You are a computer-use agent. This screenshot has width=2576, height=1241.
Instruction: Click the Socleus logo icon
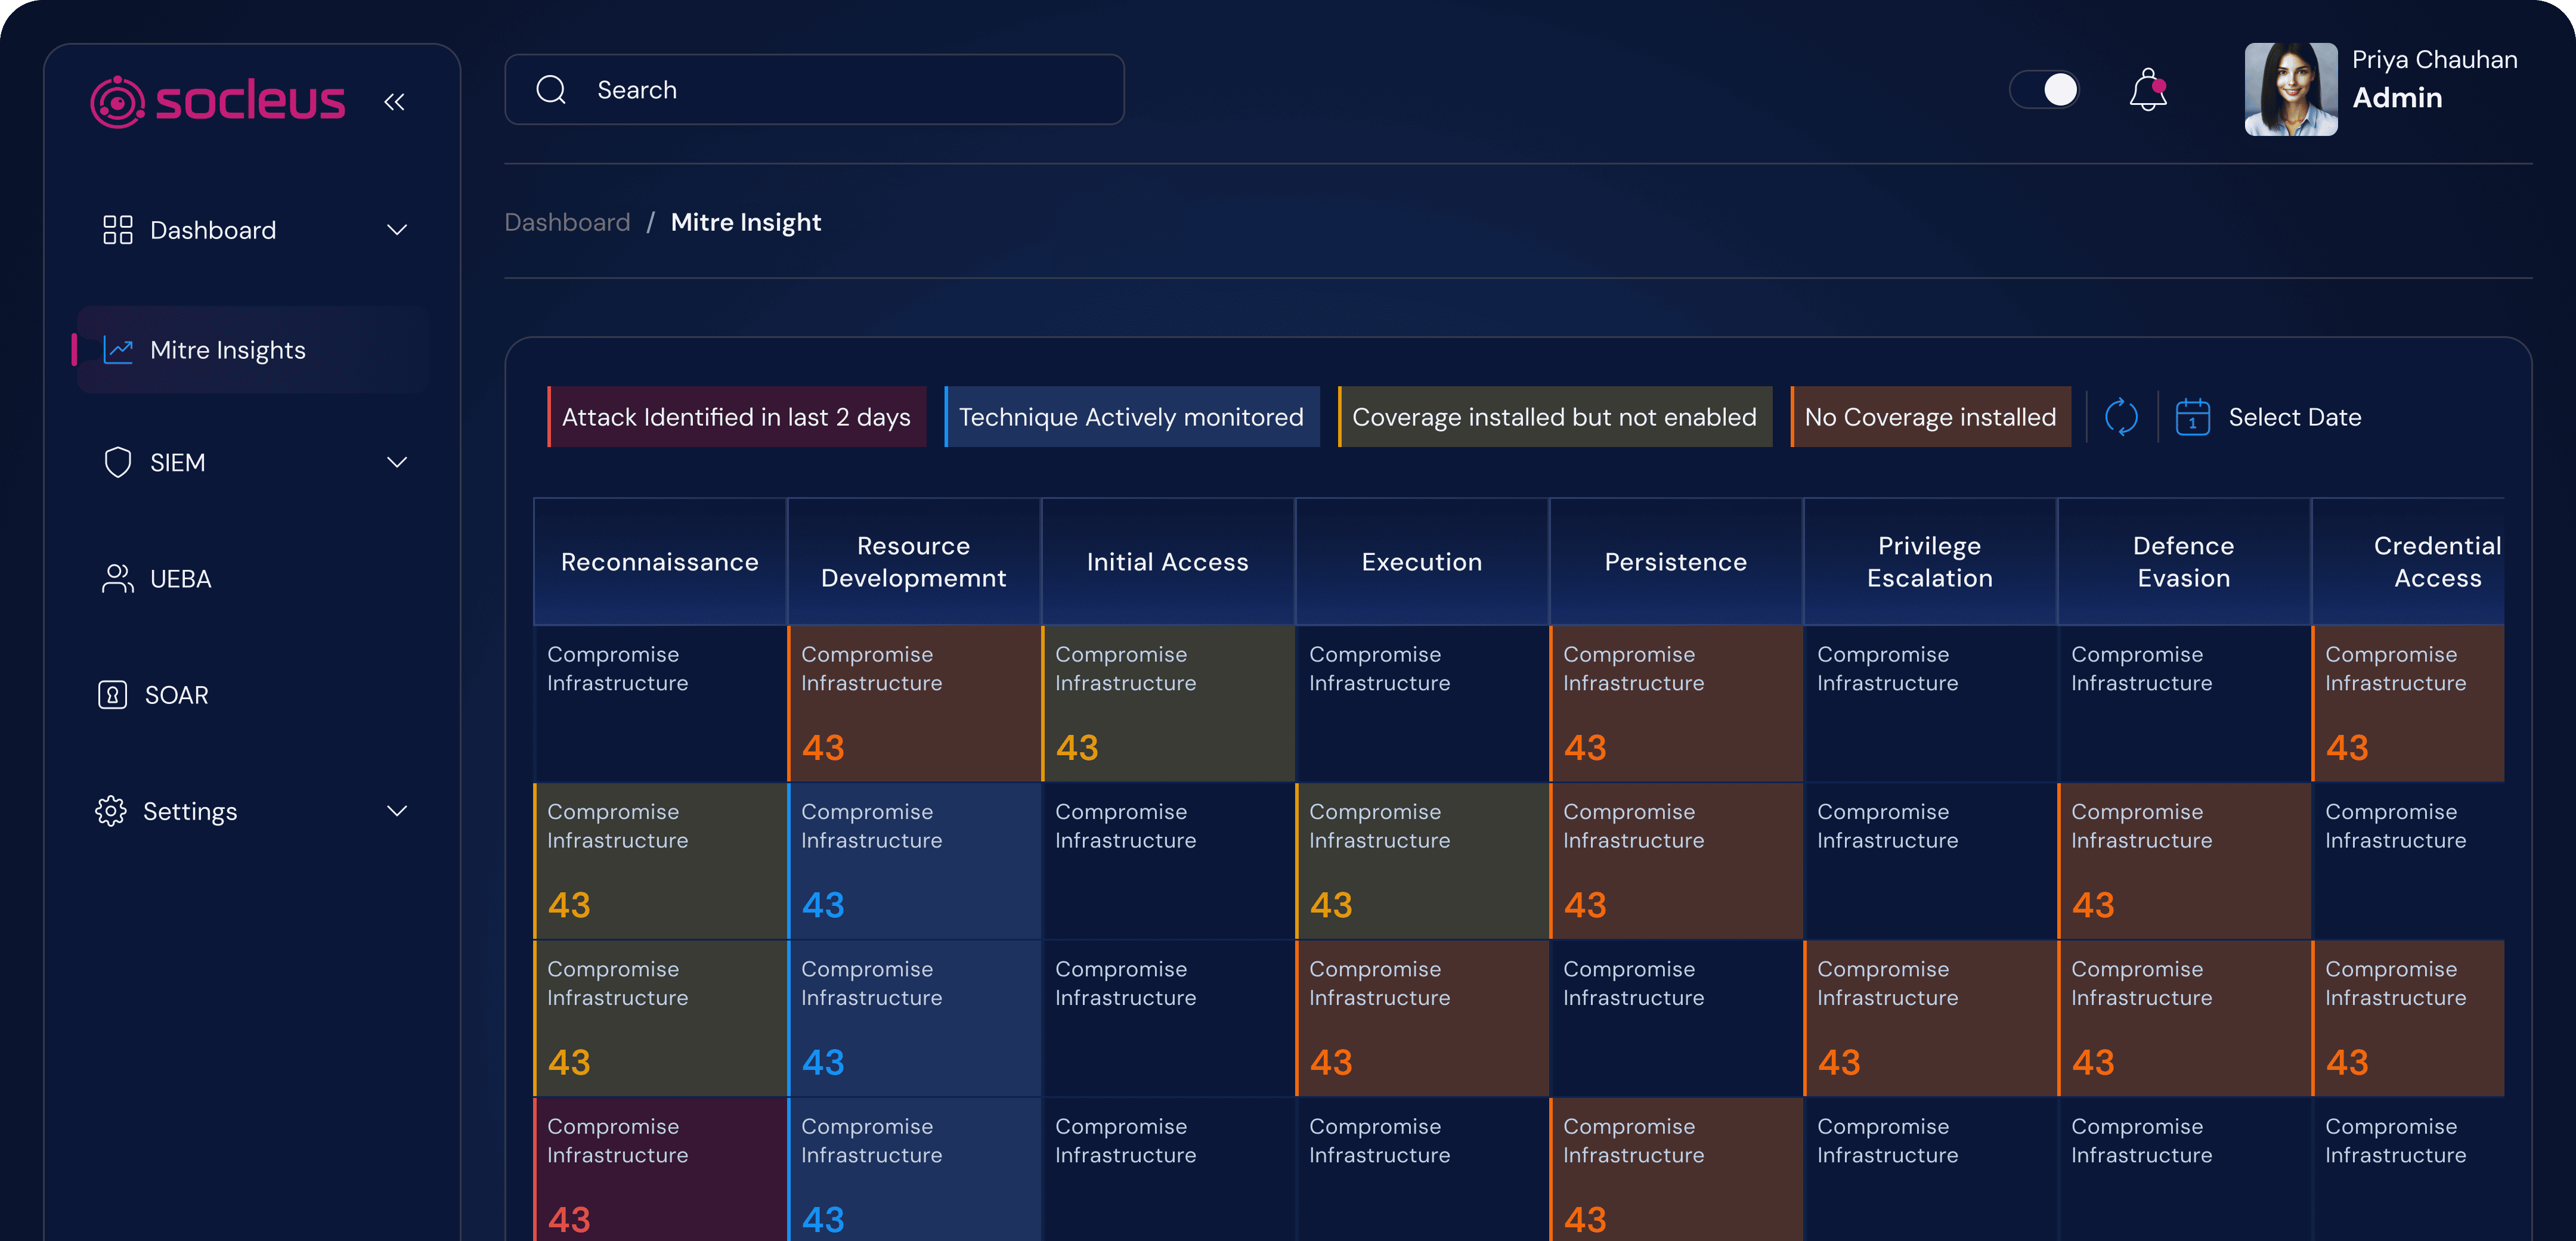118,101
